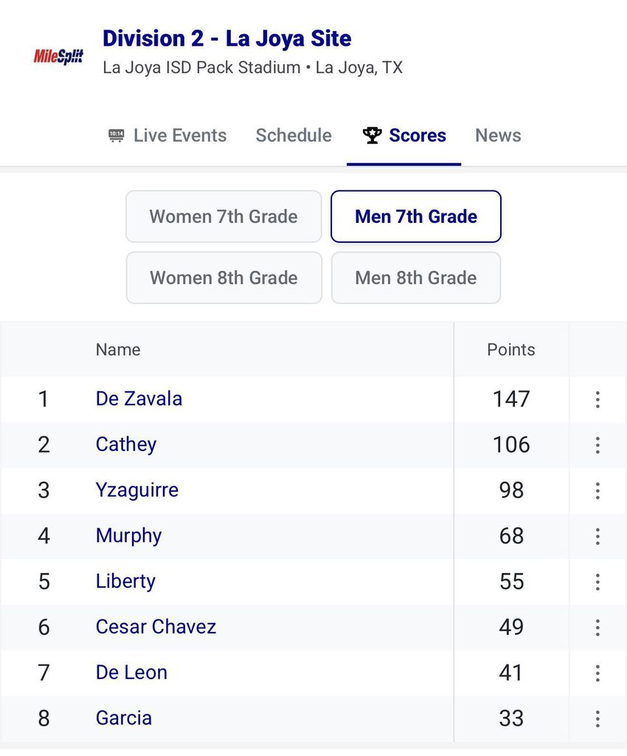Viewport: 627px width, 756px height.
Task: Expand options for the Liberty row
Action: (597, 582)
